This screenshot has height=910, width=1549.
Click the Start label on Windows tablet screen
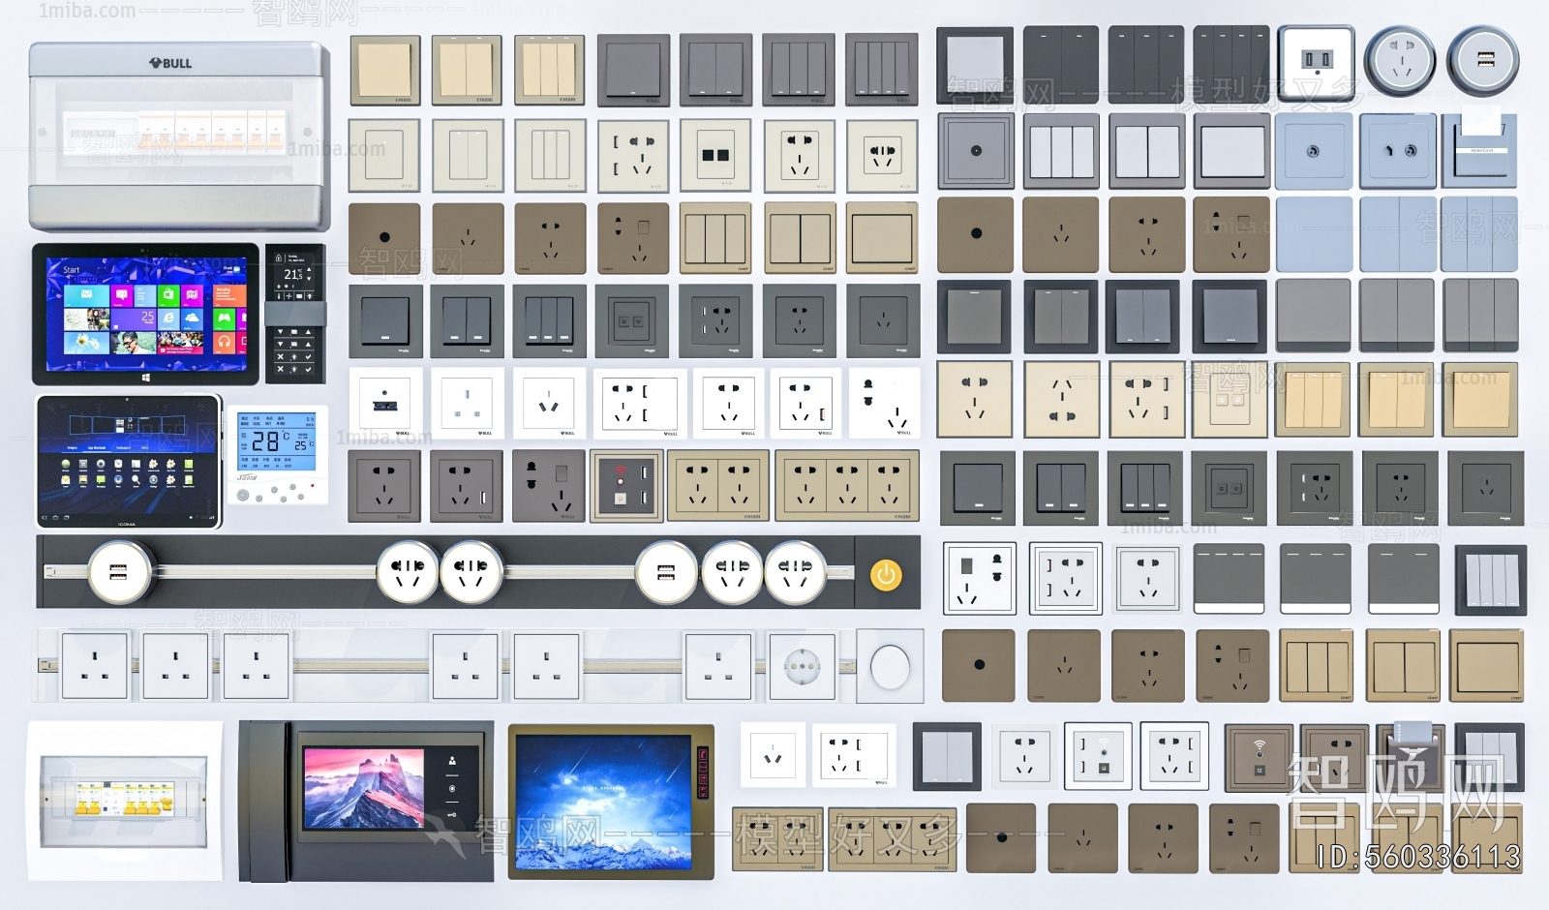[72, 270]
